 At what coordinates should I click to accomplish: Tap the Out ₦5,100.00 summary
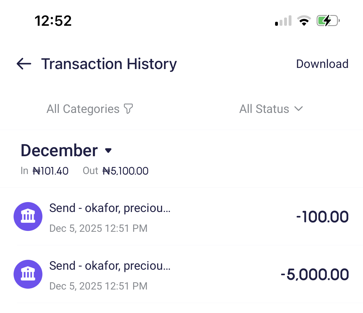(116, 171)
